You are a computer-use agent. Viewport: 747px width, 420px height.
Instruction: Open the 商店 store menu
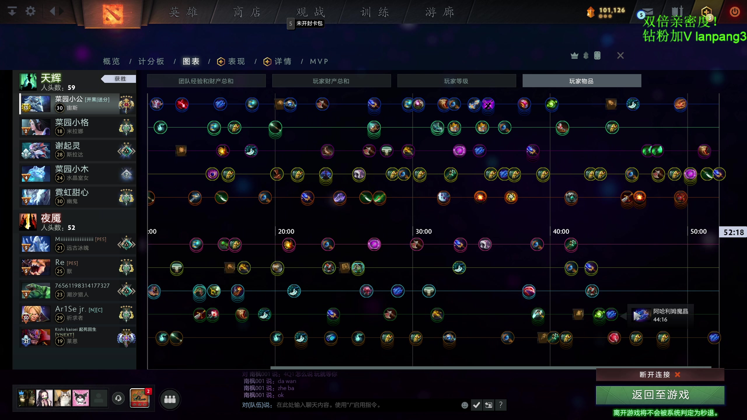tap(247, 12)
